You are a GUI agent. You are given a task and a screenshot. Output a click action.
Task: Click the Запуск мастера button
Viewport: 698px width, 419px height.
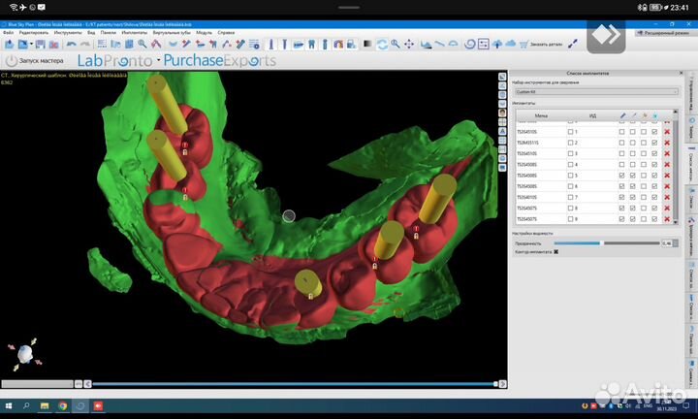(x=35, y=60)
